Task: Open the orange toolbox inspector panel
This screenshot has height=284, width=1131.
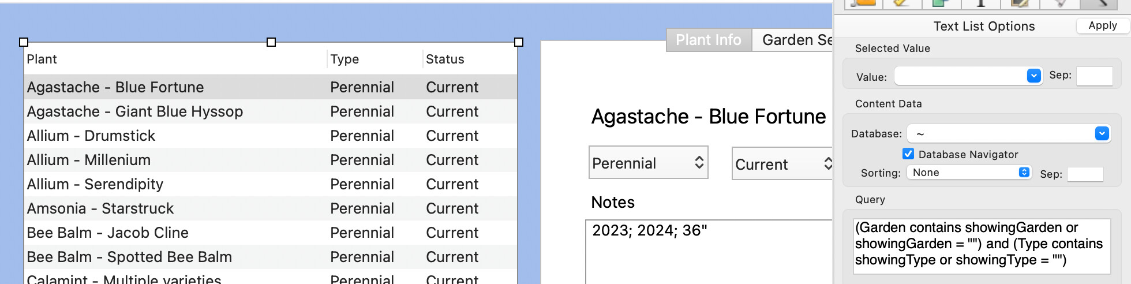Action: pos(863,3)
